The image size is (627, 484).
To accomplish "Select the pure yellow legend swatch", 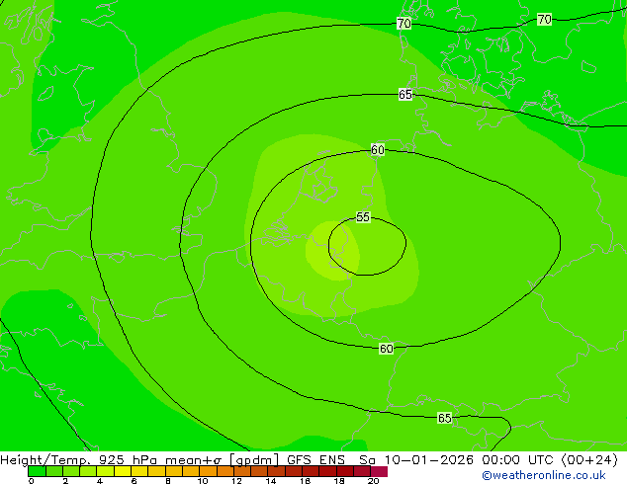I will tap(123, 471).
